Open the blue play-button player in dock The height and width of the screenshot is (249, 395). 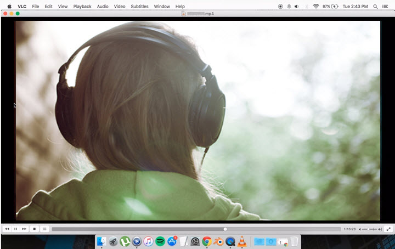[x=137, y=241]
